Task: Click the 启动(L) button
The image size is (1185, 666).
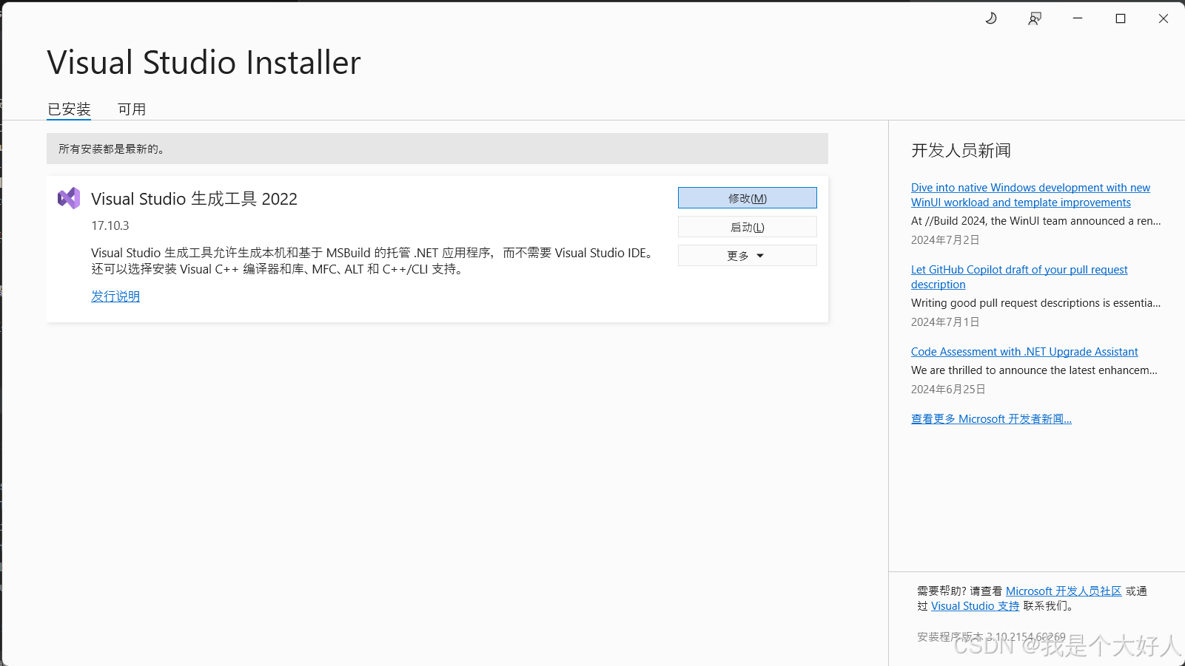Action: point(748,227)
